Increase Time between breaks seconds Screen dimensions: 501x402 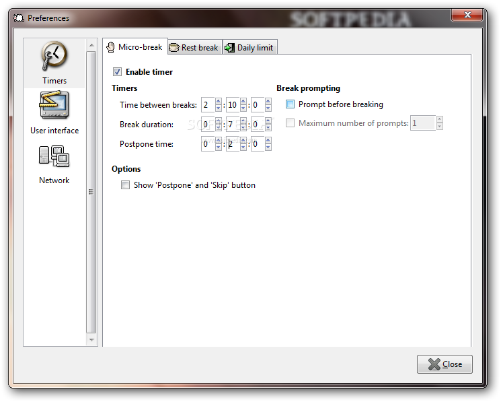tap(268, 102)
